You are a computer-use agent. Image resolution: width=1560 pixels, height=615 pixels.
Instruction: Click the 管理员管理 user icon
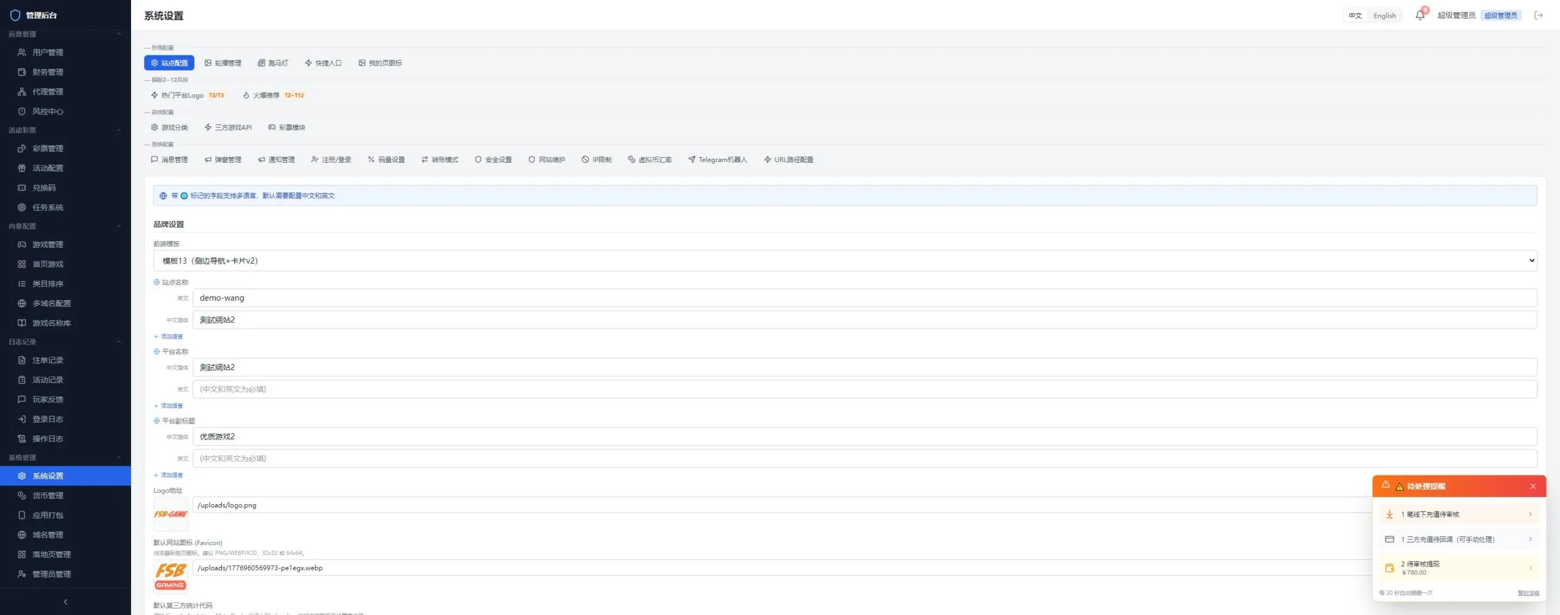pos(21,574)
